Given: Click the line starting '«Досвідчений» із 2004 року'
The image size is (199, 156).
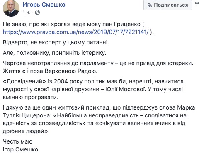Looking at the screenshot, I should tap(93, 81).
